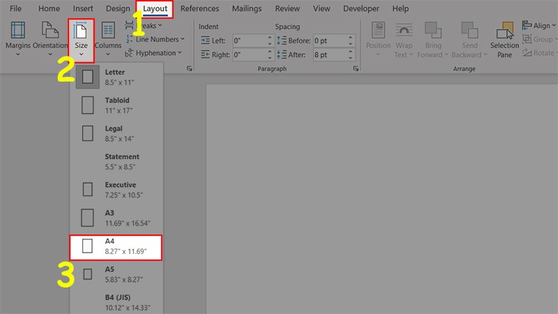Open the Margins options
Image resolution: width=558 pixels, height=314 pixels.
point(18,39)
